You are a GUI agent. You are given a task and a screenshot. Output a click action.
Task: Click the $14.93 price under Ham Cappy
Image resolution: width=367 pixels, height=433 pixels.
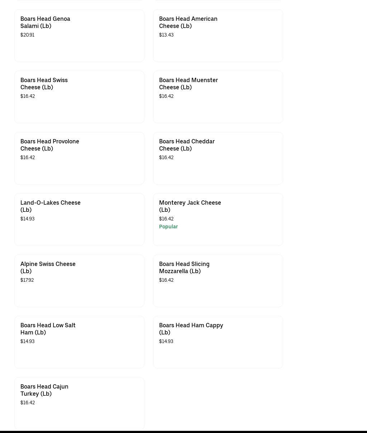click(166, 341)
